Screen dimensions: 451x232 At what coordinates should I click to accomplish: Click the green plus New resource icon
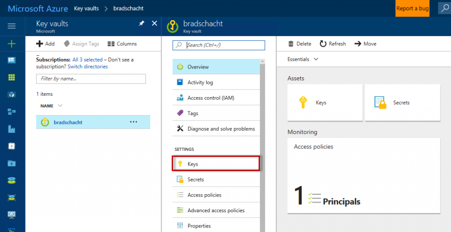[x=12, y=43]
